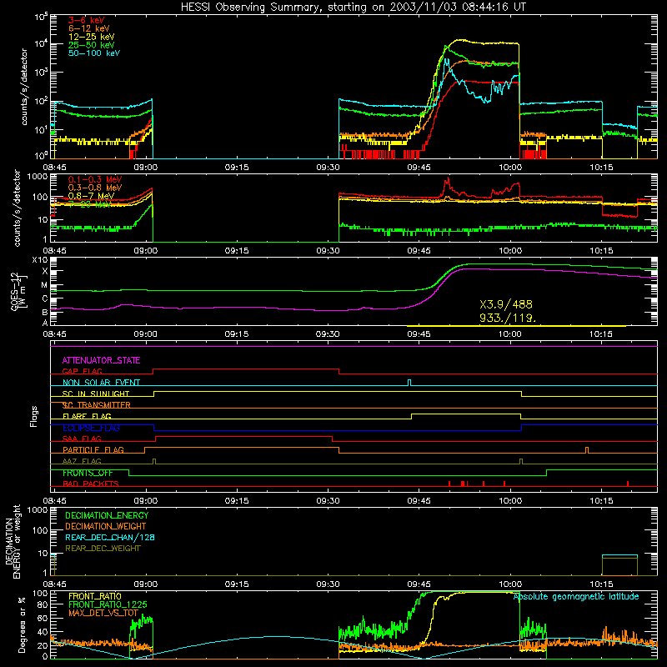Click the 0.3-0.8 MeV legend label
667x667 pixels.
pyautogui.click(x=95, y=188)
